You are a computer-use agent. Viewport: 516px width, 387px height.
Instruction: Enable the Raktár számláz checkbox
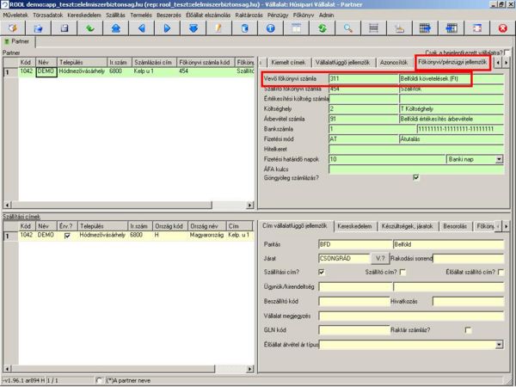coord(468,330)
